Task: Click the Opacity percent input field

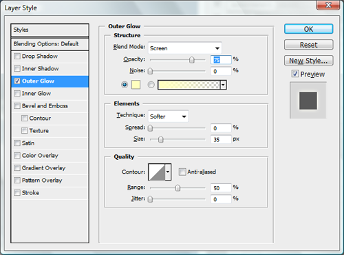Action: 221,60
